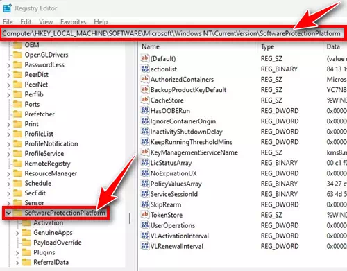The height and width of the screenshot is (271, 347).
Task: Select the HasOOBERun DWORD icon
Action: coord(145,110)
